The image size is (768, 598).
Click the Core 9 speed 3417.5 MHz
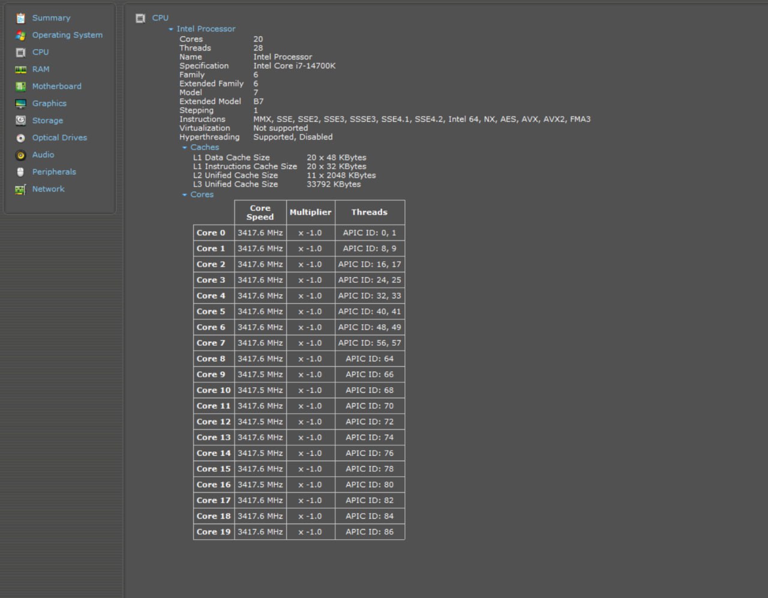(x=260, y=375)
